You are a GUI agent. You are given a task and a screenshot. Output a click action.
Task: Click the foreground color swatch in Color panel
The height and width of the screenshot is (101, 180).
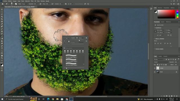[155, 11]
